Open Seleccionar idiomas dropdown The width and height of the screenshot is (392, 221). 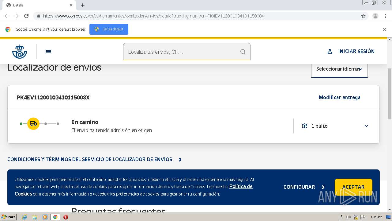point(339,69)
